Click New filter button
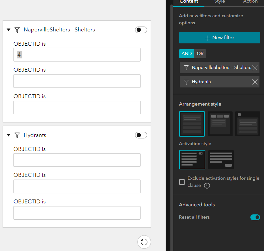The width and height of the screenshot is (264, 251). coord(219,38)
